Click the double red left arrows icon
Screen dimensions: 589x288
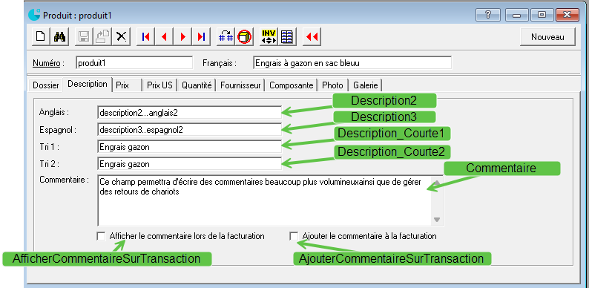pos(312,36)
